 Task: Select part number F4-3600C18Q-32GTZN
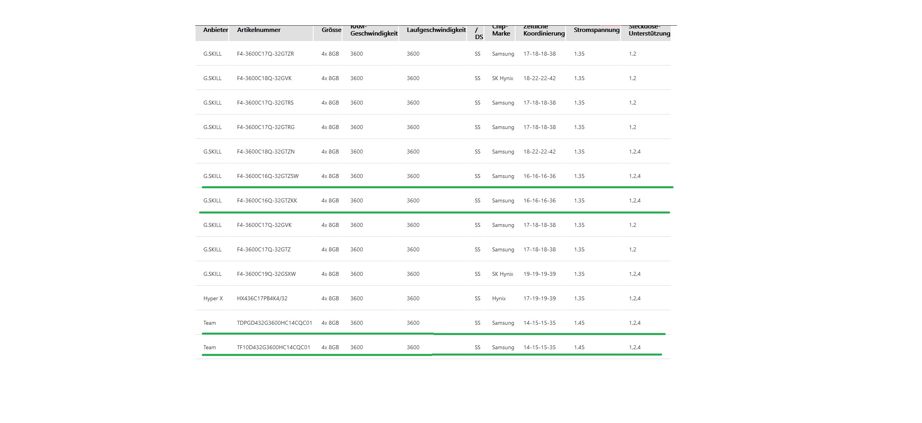(x=266, y=152)
